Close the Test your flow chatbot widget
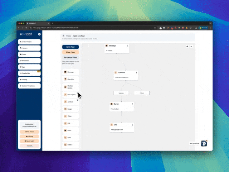This screenshot has height=172, width=229. coord(207,141)
